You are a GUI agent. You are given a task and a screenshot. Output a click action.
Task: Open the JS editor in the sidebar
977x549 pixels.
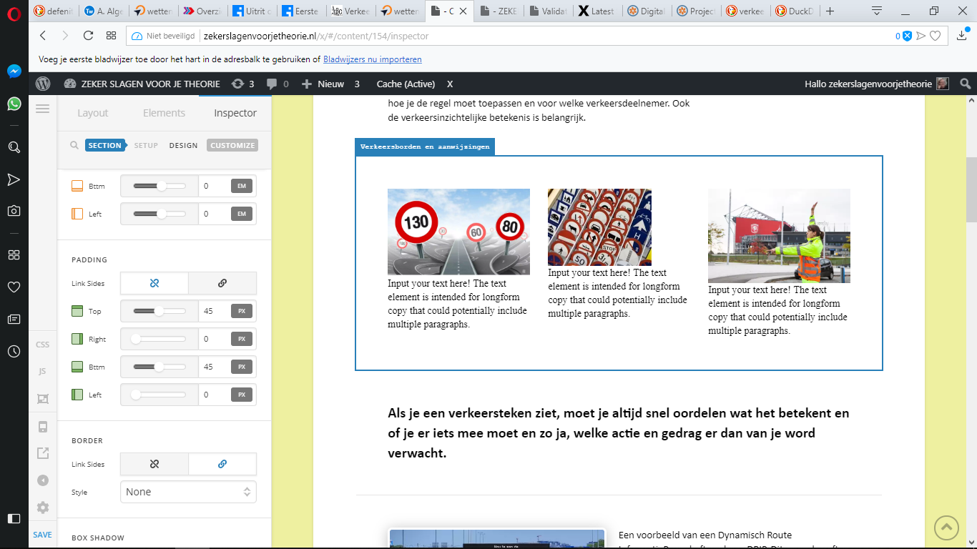43,371
